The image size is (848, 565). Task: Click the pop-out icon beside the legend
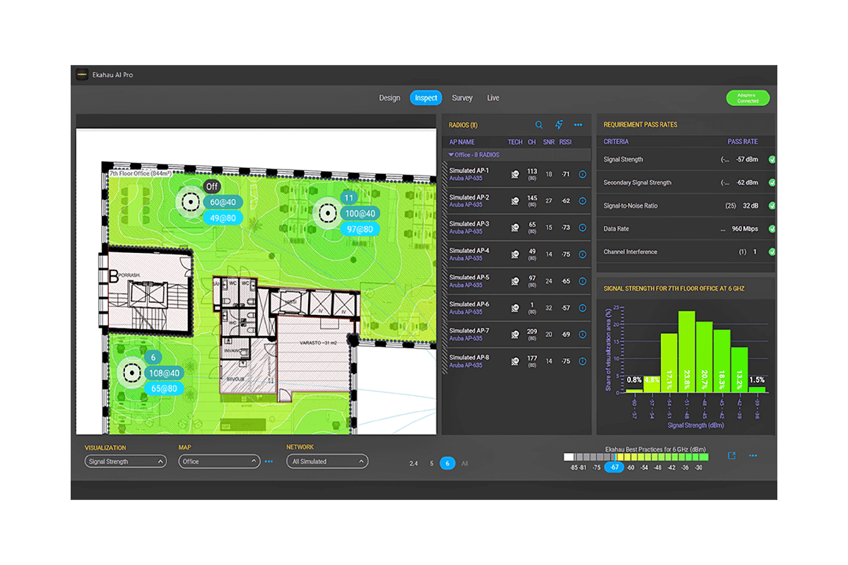click(x=732, y=456)
